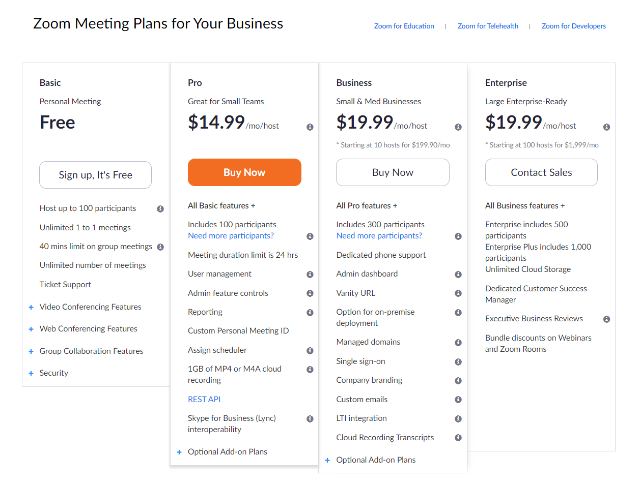Open the REST API link
Image resolution: width=640 pixels, height=486 pixels.
point(204,400)
